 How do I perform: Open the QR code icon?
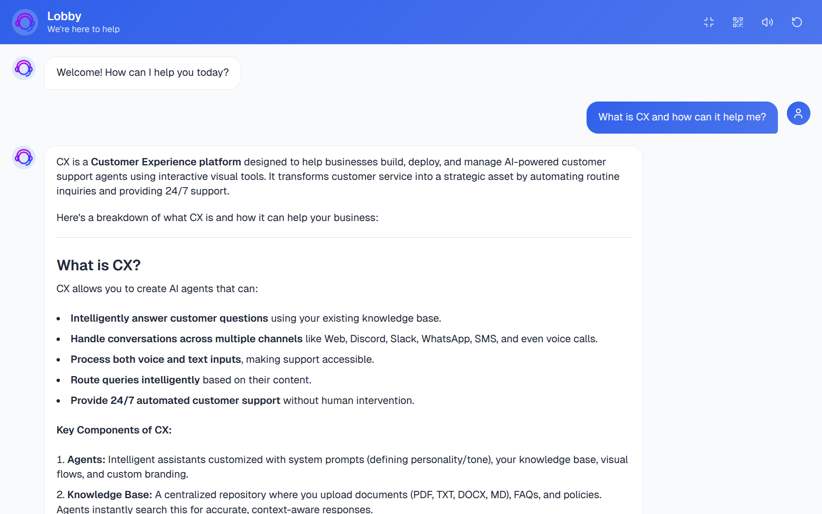(x=738, y=22)
